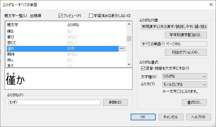Open the 文字種 ひらがな dropdown
This screenshot has width=216, height=127.
point(185,76)
